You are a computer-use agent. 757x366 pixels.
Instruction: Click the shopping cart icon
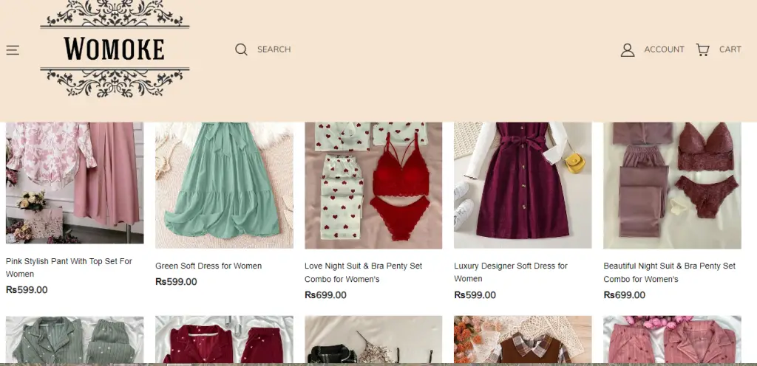[x=702, y=49]
